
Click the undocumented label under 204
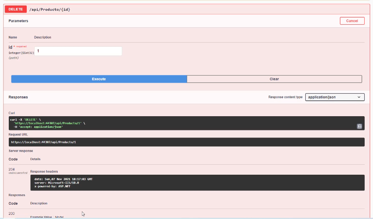tap(18, 173)
